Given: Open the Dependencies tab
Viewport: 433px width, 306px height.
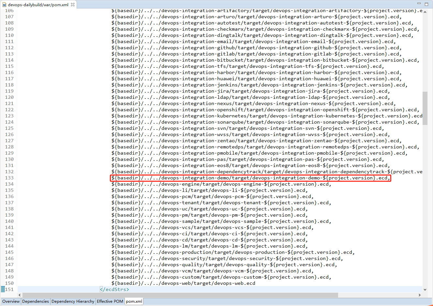Looking at the screenshot, I should coord(36,301).
